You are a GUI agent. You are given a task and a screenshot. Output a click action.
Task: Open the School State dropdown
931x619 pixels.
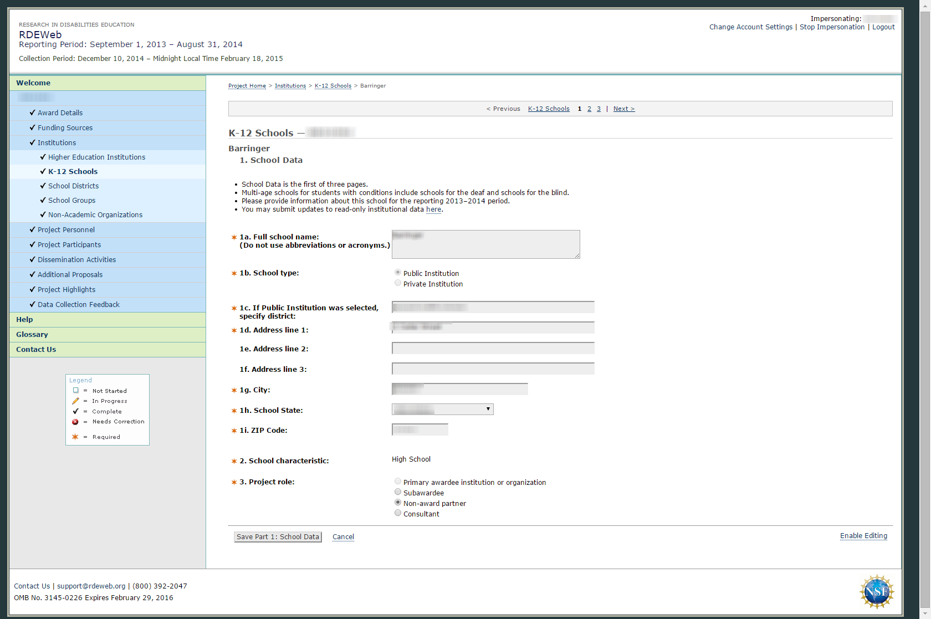click(442, 410)
